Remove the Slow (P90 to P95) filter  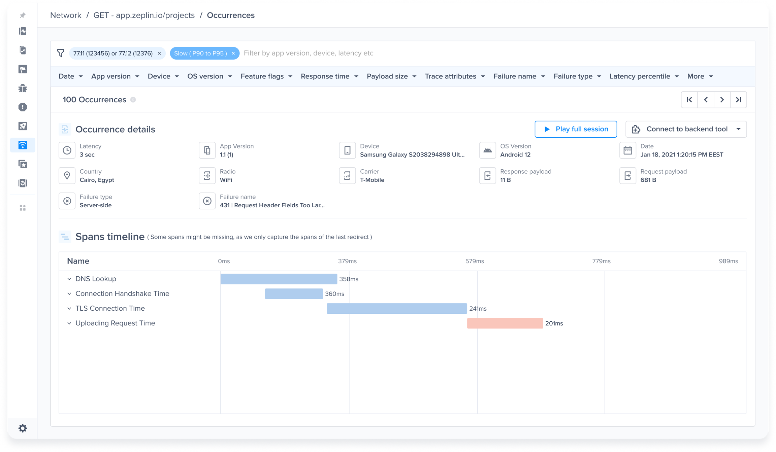click(x=233, y=53)
